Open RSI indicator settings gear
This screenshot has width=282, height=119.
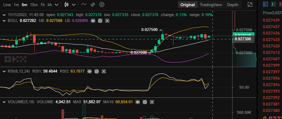(96, 72)
